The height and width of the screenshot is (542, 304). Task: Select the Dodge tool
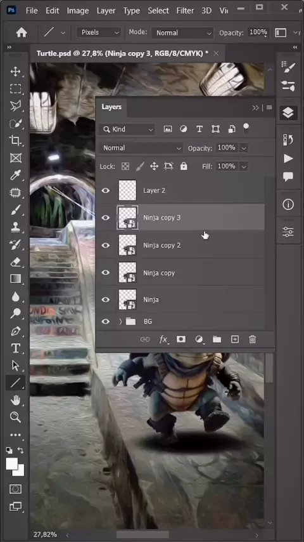(16, 314)
